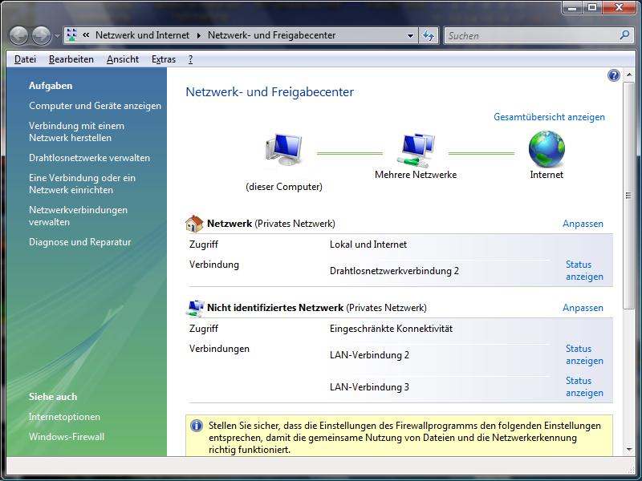Open 'Drahtlosnetzwerke verwalten'
The width and height of the screenshot is (642, 481).
coord(89,158)
